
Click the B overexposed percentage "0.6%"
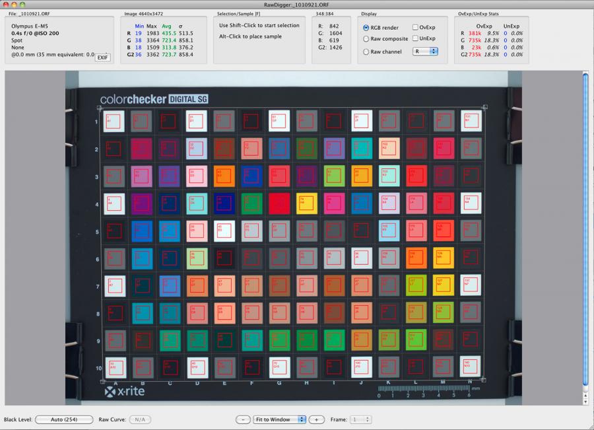pos(493,48)
